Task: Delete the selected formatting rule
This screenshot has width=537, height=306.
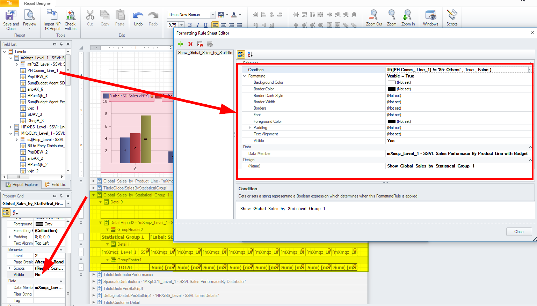Action: [190, 44]
